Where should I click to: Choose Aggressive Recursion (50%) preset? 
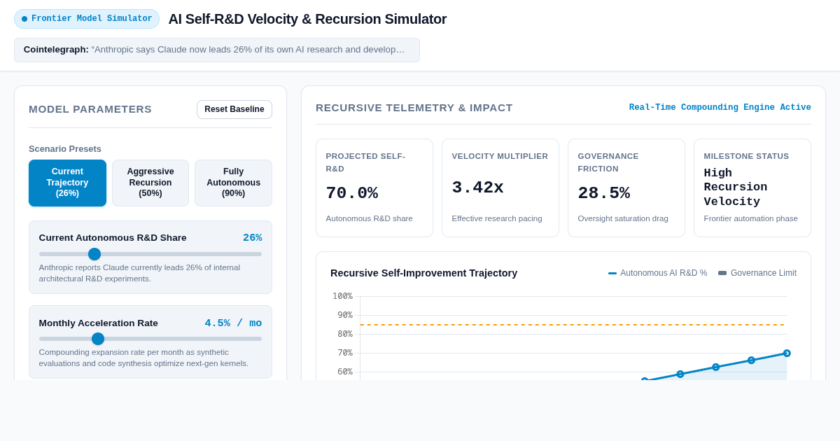tap(150, 183)
